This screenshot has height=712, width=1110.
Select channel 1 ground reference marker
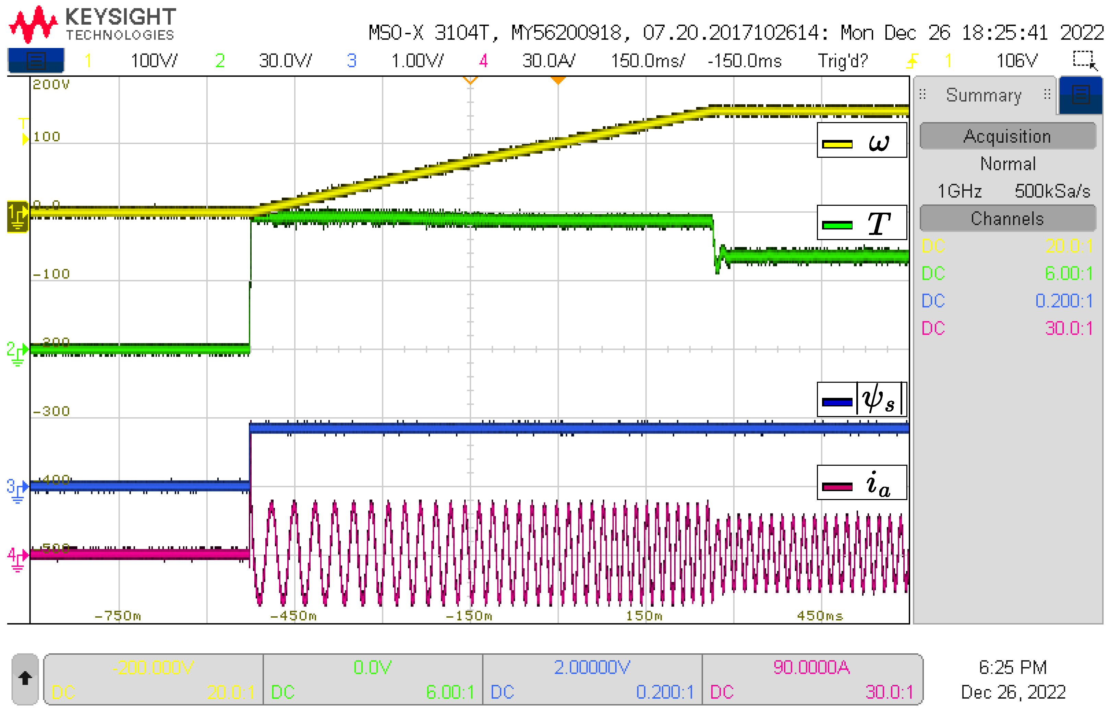17,216
